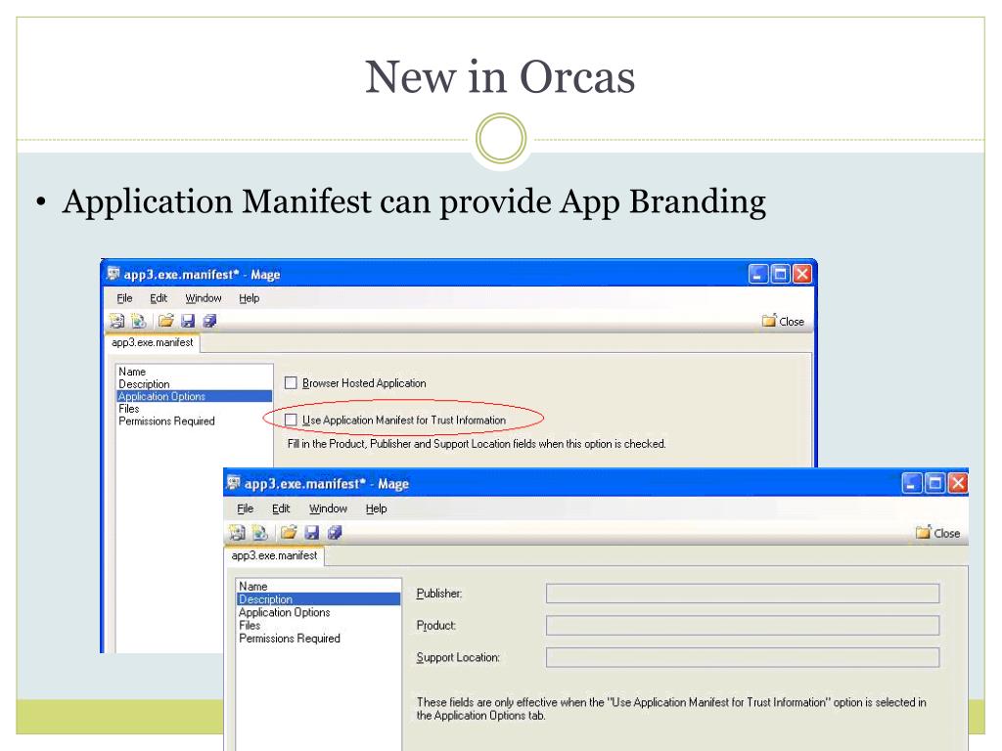Select app3.exe.manifest tab in back window

tap(152, 342)
